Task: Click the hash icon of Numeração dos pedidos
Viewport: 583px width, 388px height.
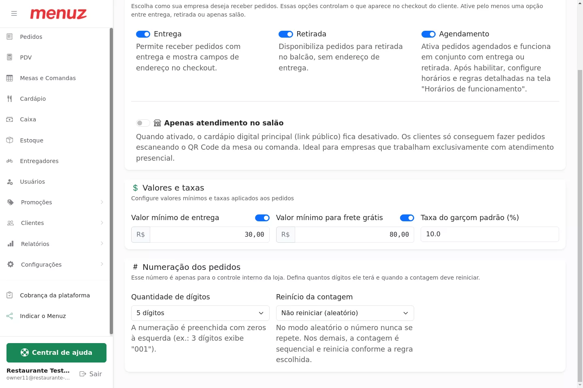Action: [x=135, y=267]
